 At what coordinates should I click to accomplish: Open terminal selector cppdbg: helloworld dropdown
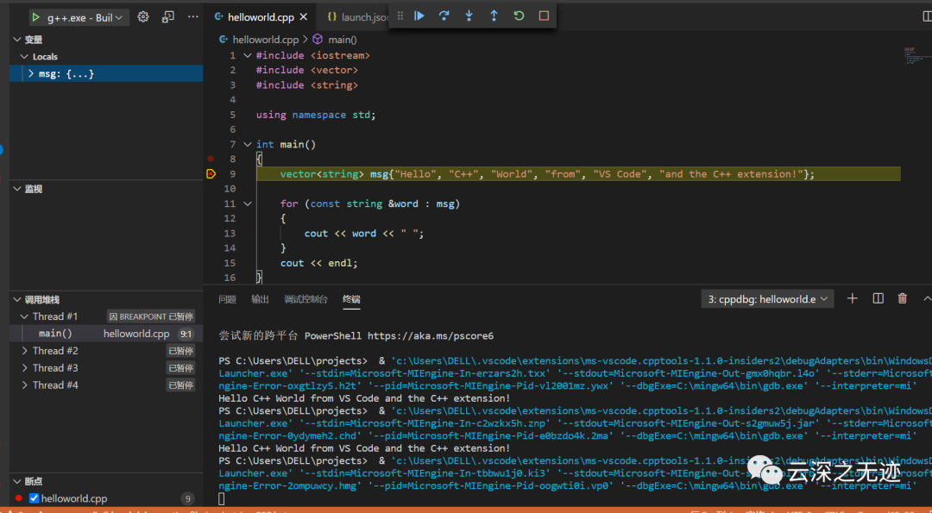(x=768, y=299)
